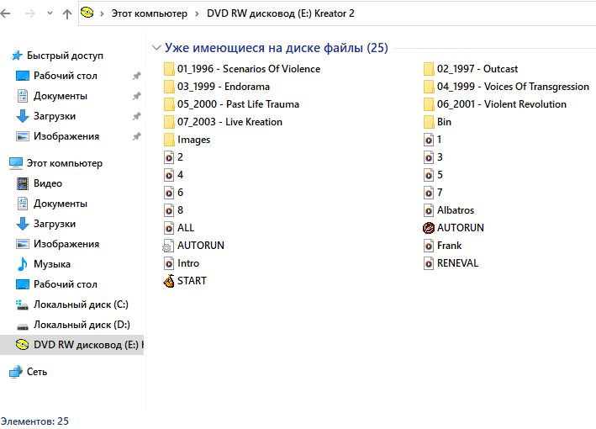Click 'Этот компьютер' in the address breadcrumb
This screenshot has width=596, height=429.
[149, 13]
